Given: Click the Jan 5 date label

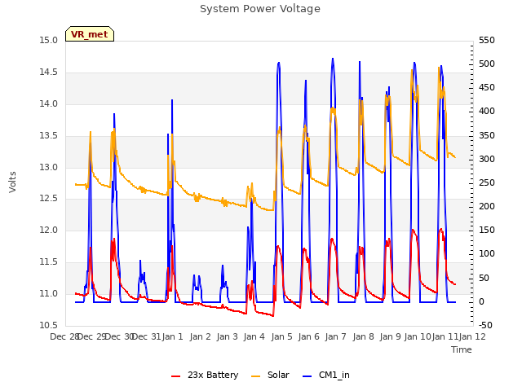Looking at the screenshot, I should (x=281, y=336).
